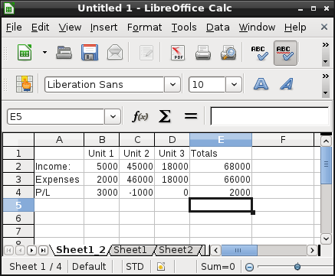The image size is (335, 276).
Task: Click the horizontal scrollbar left arrow
Action: tap(216, 250)
